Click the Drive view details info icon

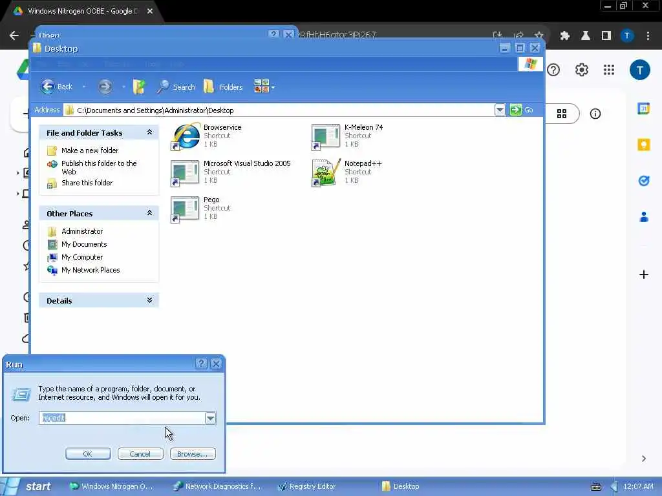point(595,114)
